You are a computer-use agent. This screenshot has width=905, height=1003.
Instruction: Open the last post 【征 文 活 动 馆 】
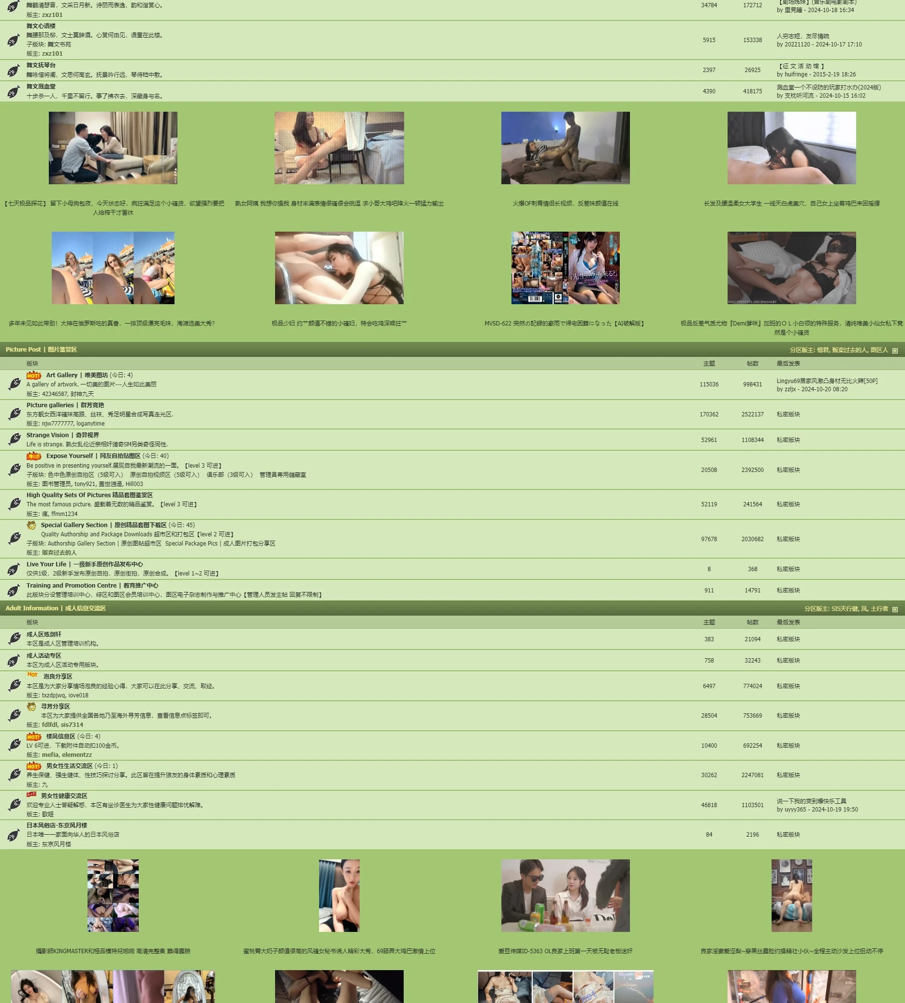(801, 66)
